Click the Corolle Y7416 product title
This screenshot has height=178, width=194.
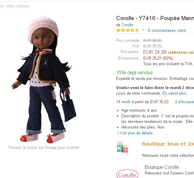[155, 18]
